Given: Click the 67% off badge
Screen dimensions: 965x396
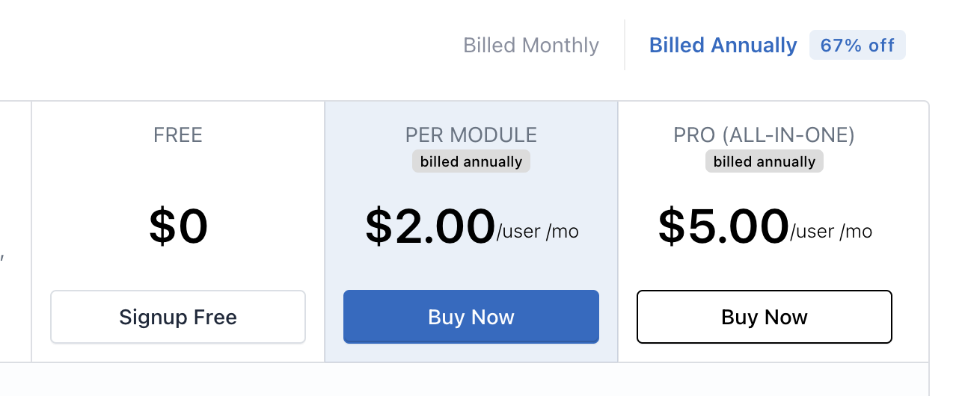Looking at the screenshot, I should pos(857,46).
